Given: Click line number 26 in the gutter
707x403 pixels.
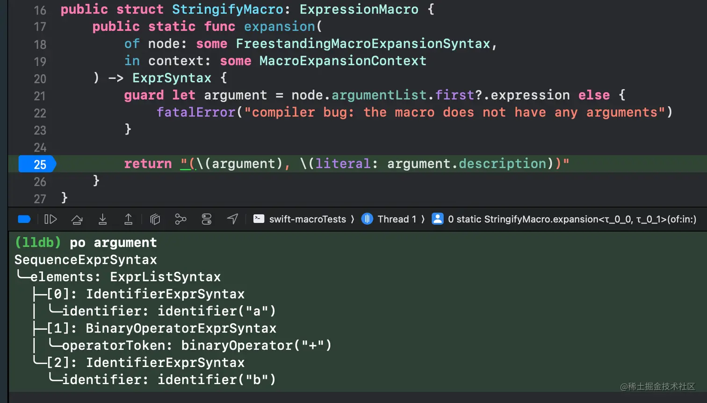Looking at the screenshot, I should [x=40, y=182].
